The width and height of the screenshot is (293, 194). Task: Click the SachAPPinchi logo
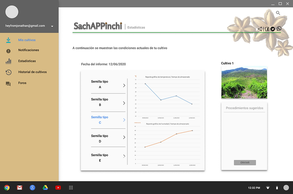click(98, 26)
